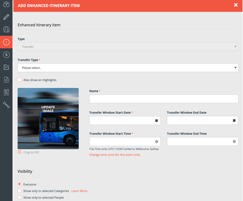Screen dimensions: 243x201
Task: Open the Type dropdown showing Transfer
Action: pos(128,47)
